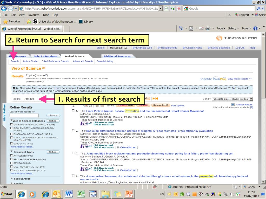Click the Refresh page icon by address bar
This screenshot has height=199, width=266.
(173, 9)
